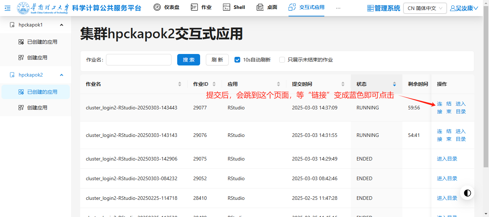Viewport: 489px width, 217px height.
Task: Toggle dark mode with the half-circle icon
Action: tap(467, 193)
